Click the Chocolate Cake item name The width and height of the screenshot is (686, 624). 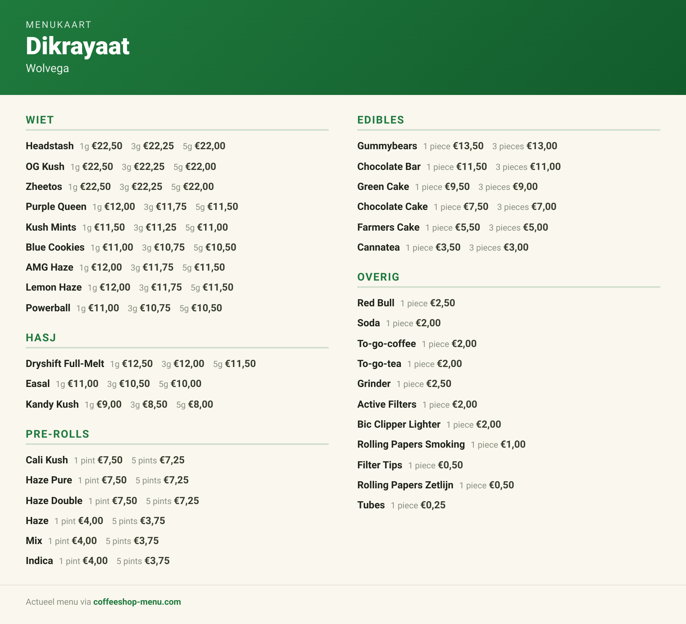point(392,207)
